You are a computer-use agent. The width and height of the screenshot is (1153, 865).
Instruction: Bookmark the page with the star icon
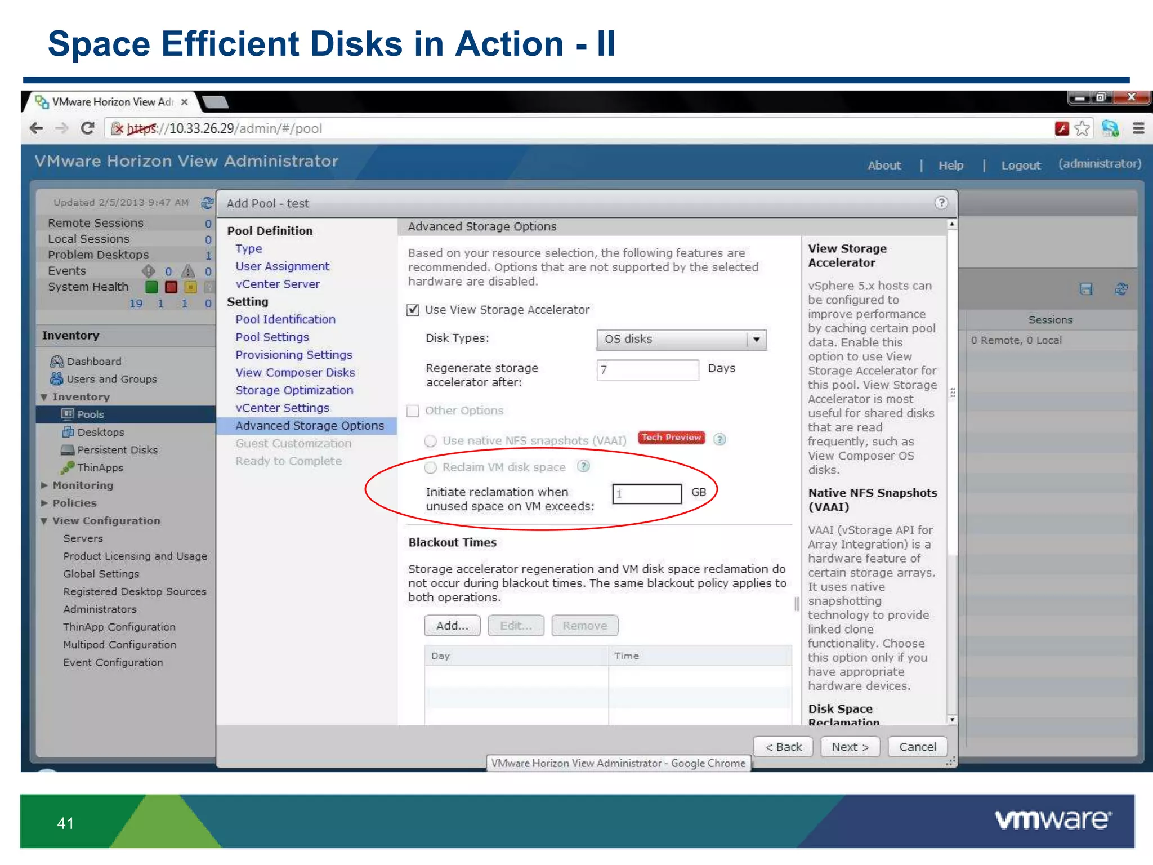[x=1082, y=128]
